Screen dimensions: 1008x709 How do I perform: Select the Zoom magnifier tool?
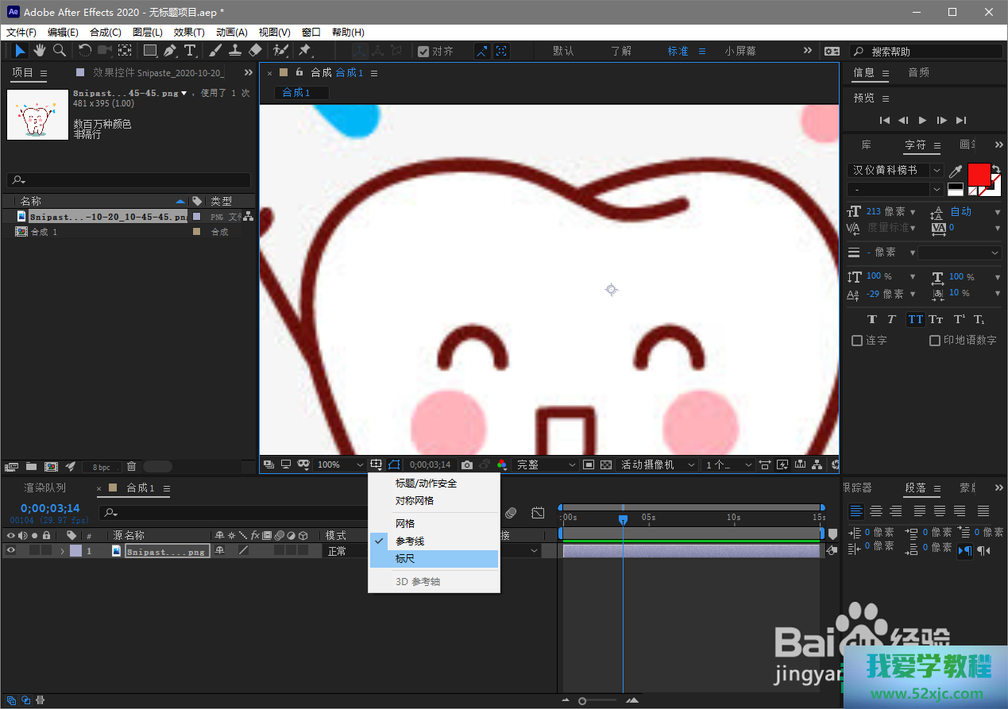(x=60, y=51)
